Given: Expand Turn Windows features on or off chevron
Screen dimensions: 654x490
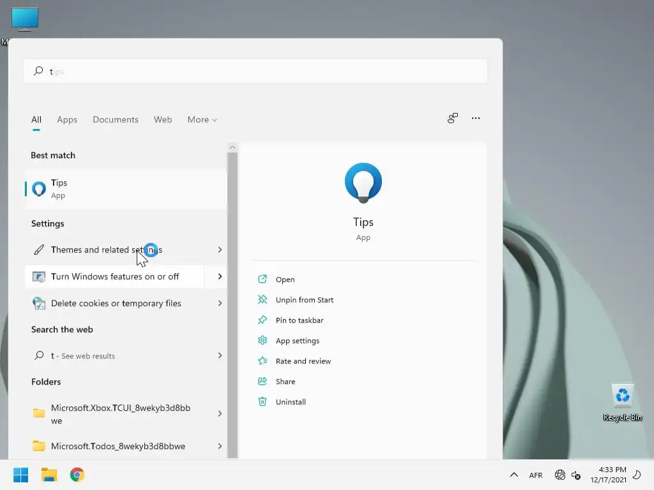Looking at the screenshot, I should pos(220,277).
